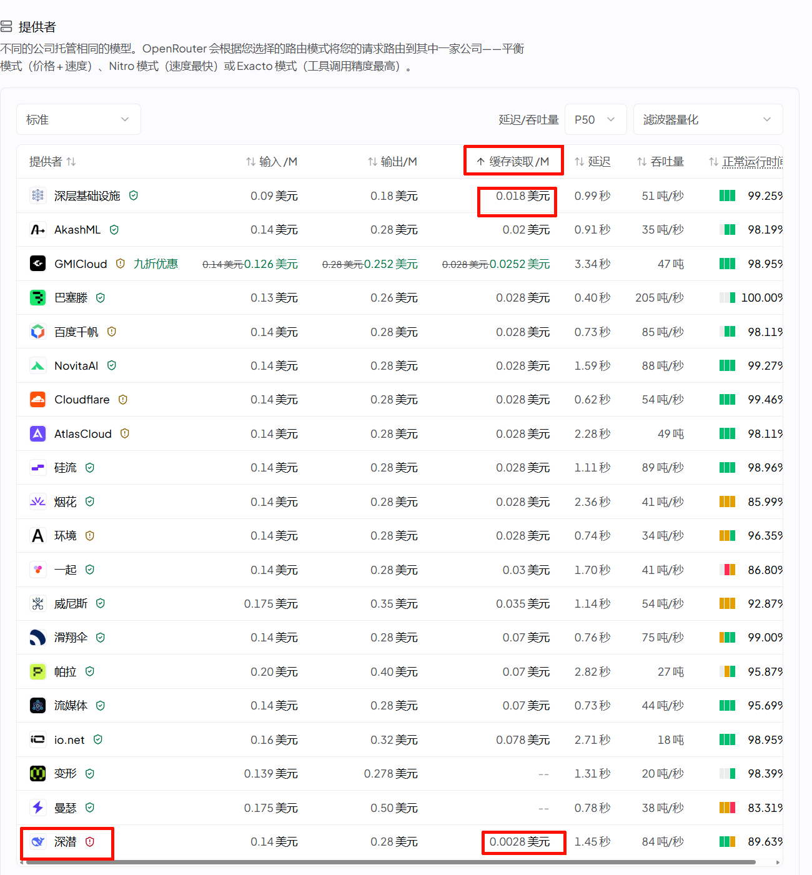
Task: Click the 0.20 美元 input price
Action: pos(274,671)
